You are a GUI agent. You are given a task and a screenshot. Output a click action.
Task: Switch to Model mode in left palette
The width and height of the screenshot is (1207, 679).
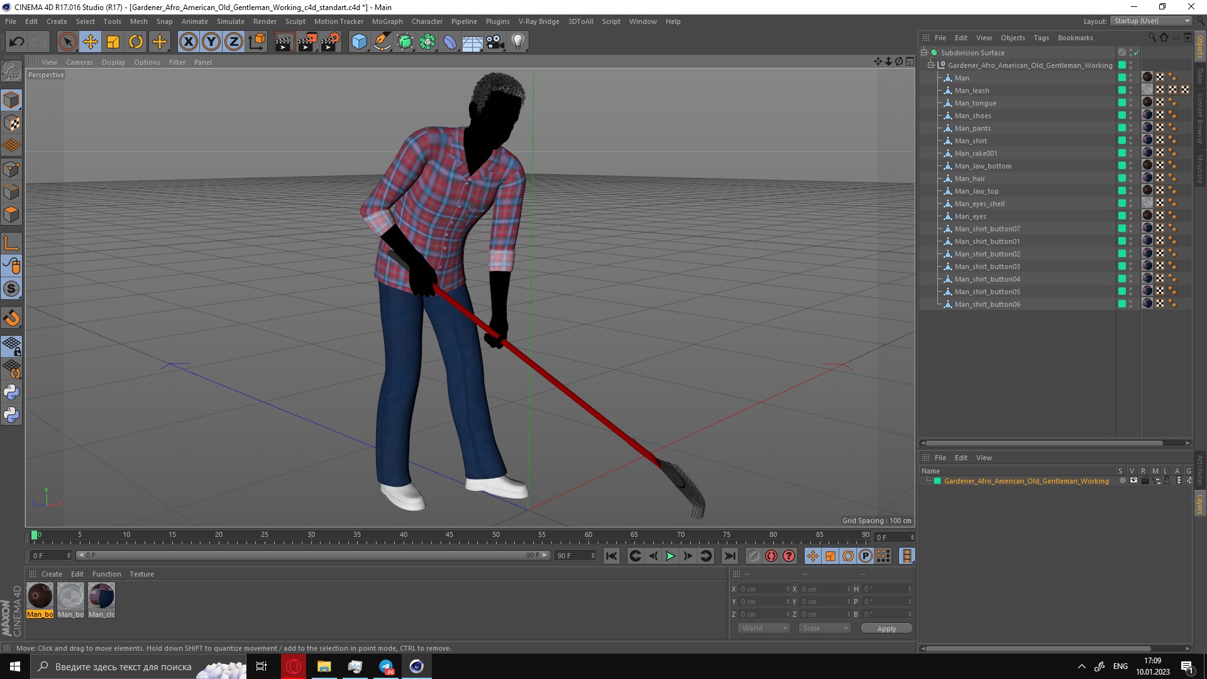(x=11, y=100)
